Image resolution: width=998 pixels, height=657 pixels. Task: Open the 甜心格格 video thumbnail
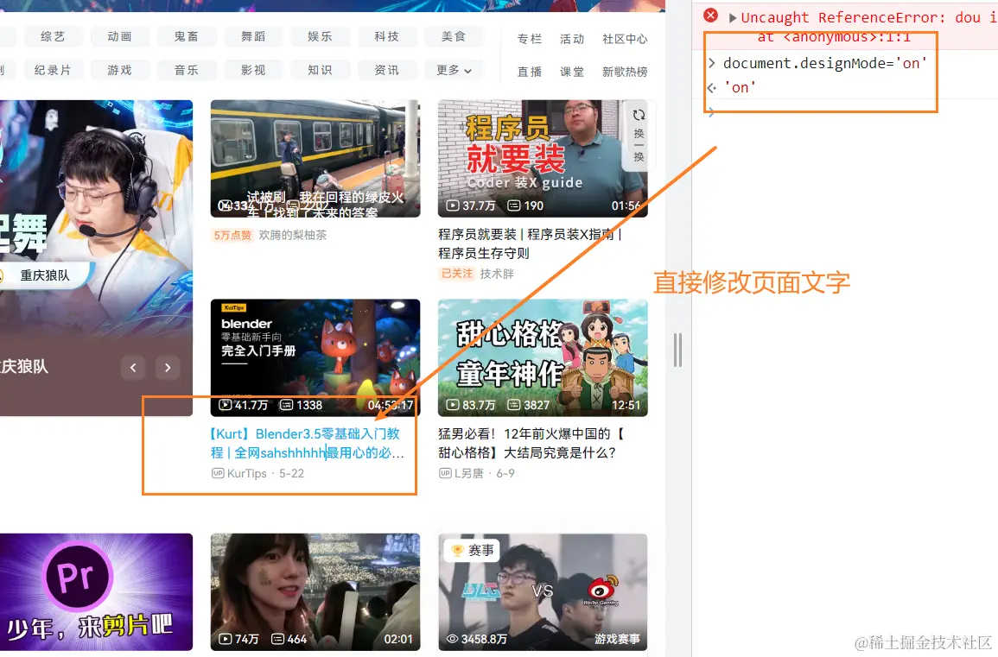click(543, 357)
